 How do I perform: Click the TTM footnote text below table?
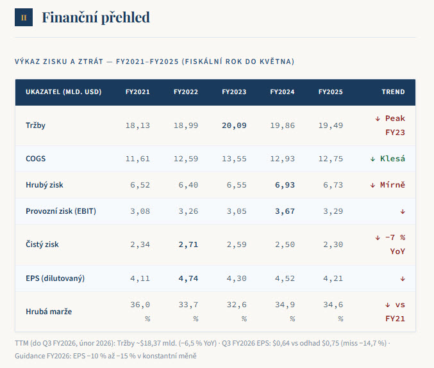(203, 349)
